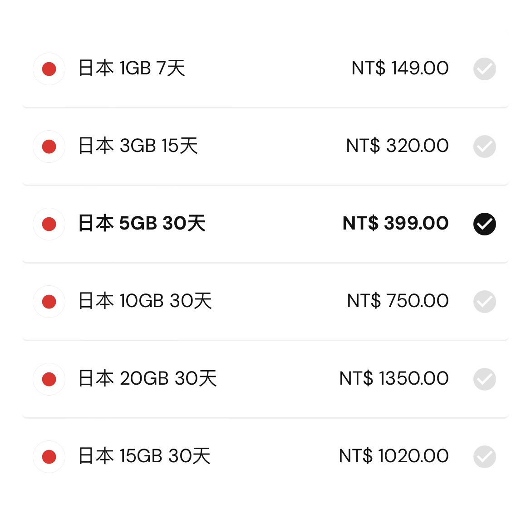
Task: Click the Japan flag icon beside 3GB 15天
Action: pyautogui.click(x=49, y=147)
